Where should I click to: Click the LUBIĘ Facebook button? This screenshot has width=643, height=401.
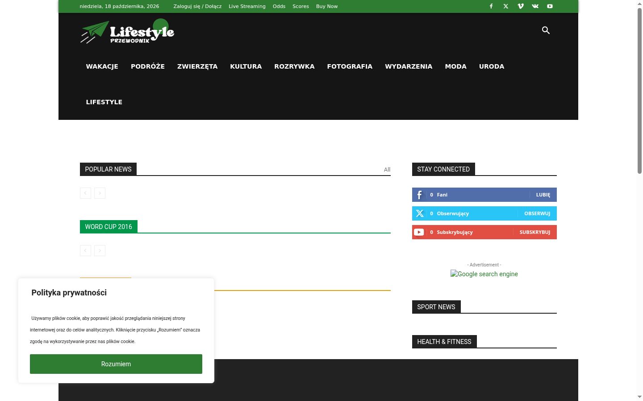tap(543, 195)
